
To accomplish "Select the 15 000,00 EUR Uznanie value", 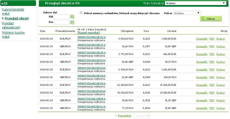I will click(168, 85).
